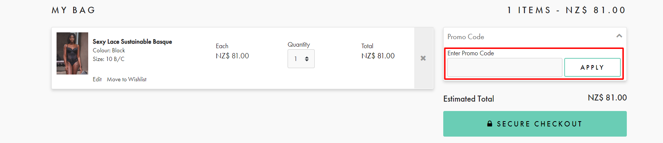
Task: Click the quantity up-down arrows
Action: 307,59
